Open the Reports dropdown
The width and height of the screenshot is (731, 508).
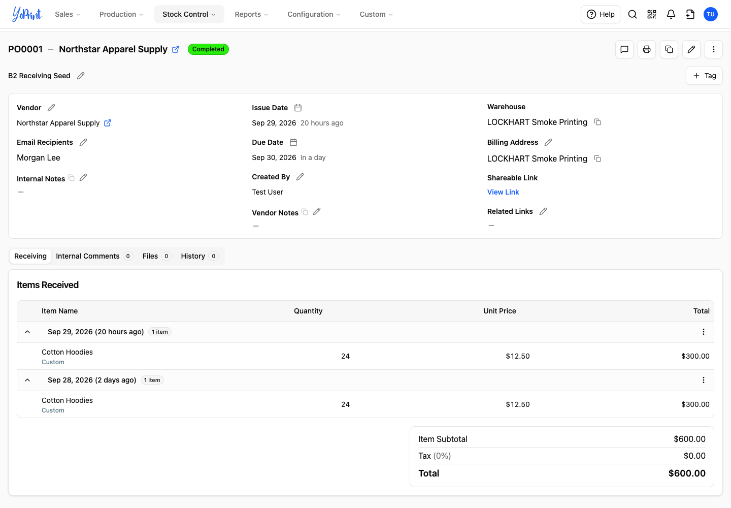click(251, 14)
